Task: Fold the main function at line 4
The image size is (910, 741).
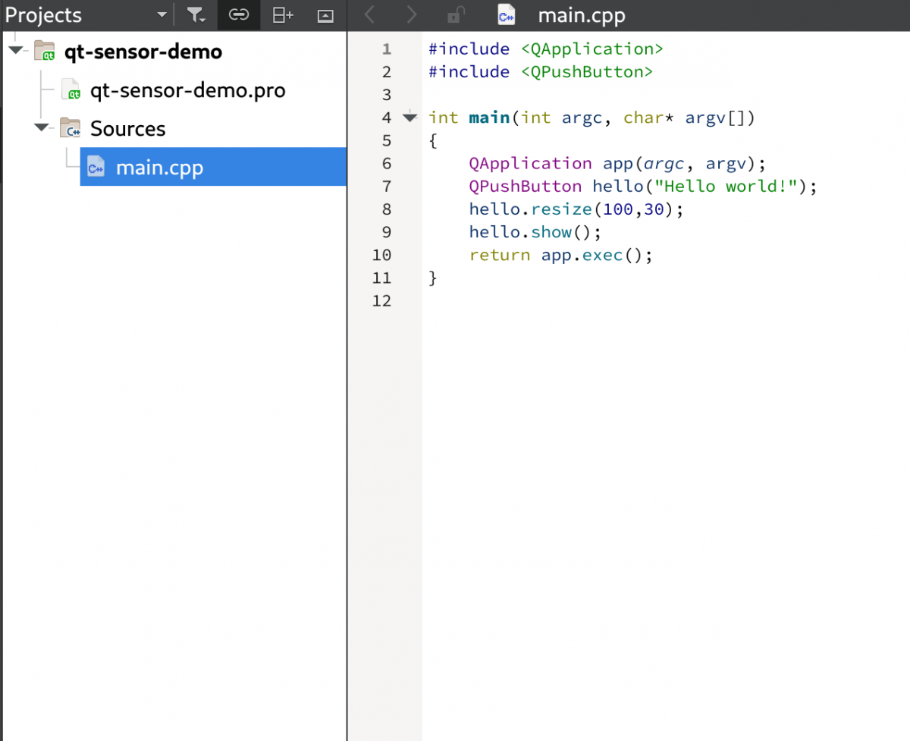Action: [409, 118]
